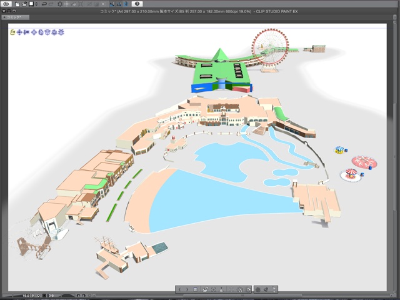400x300 pixels.
Task: Place 3D model on ground
Action: [222, 289]
